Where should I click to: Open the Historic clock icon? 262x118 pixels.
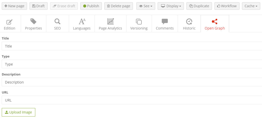189,21
